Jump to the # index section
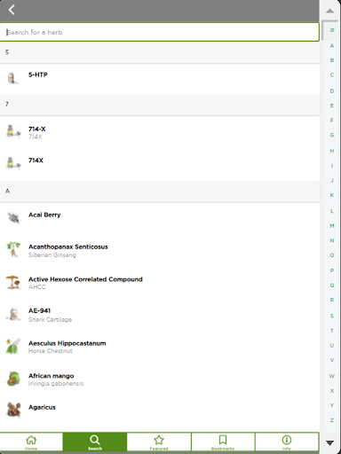The image size is (341, 454). (x=332, y=30)
